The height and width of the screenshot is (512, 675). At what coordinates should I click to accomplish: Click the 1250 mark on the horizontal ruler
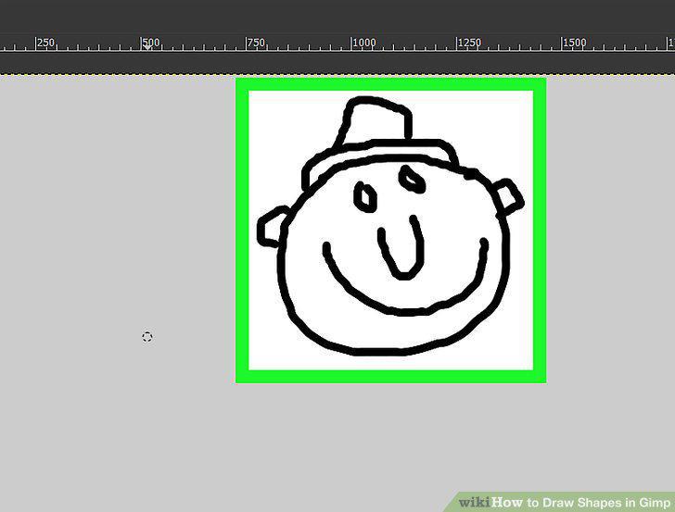tap(469, 43)
